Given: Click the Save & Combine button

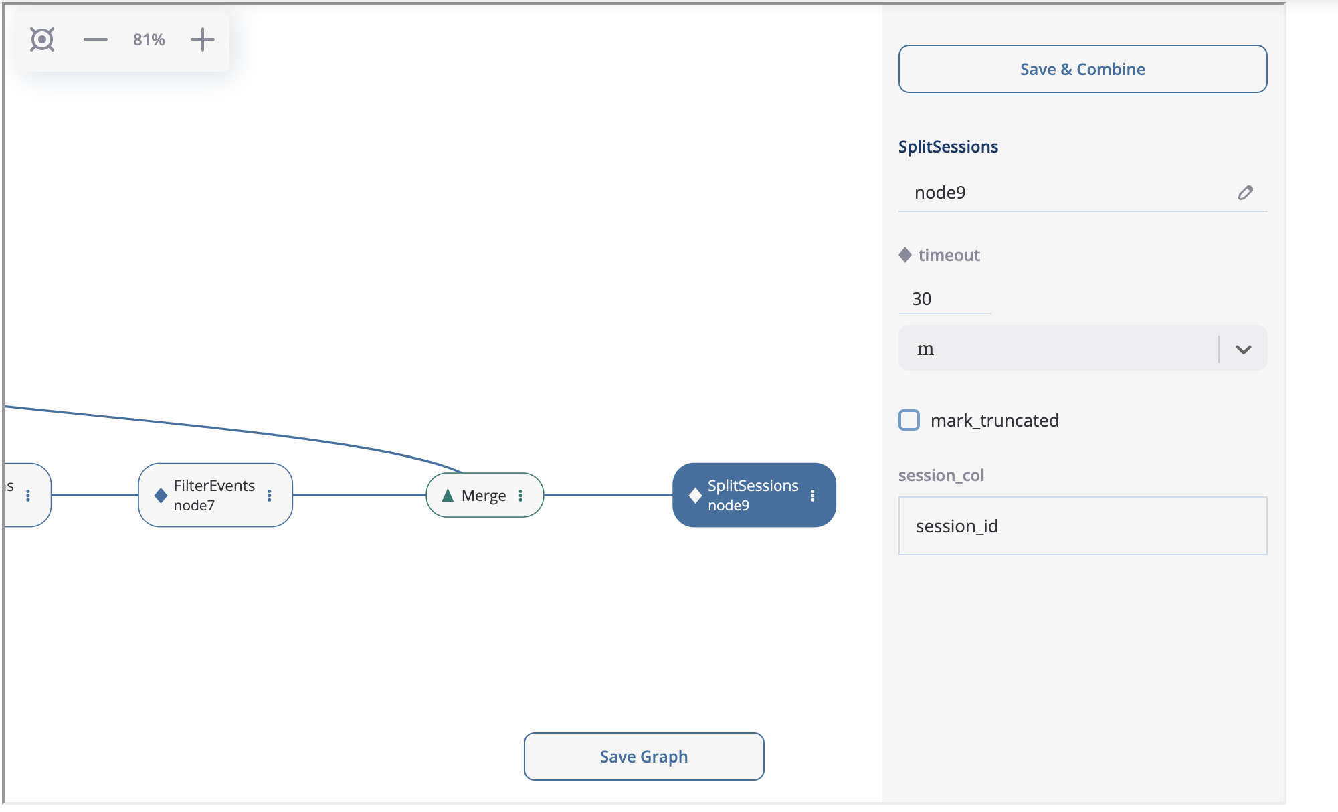Looking at the screenshot, I should (1083, 69).
